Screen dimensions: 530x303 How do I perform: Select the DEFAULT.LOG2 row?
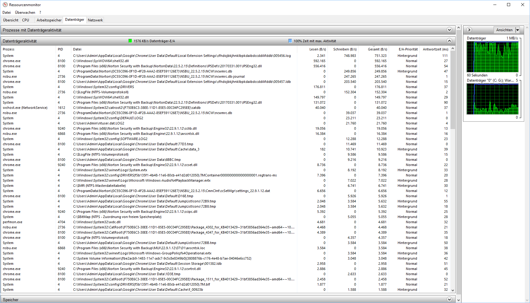coord(226,118)
